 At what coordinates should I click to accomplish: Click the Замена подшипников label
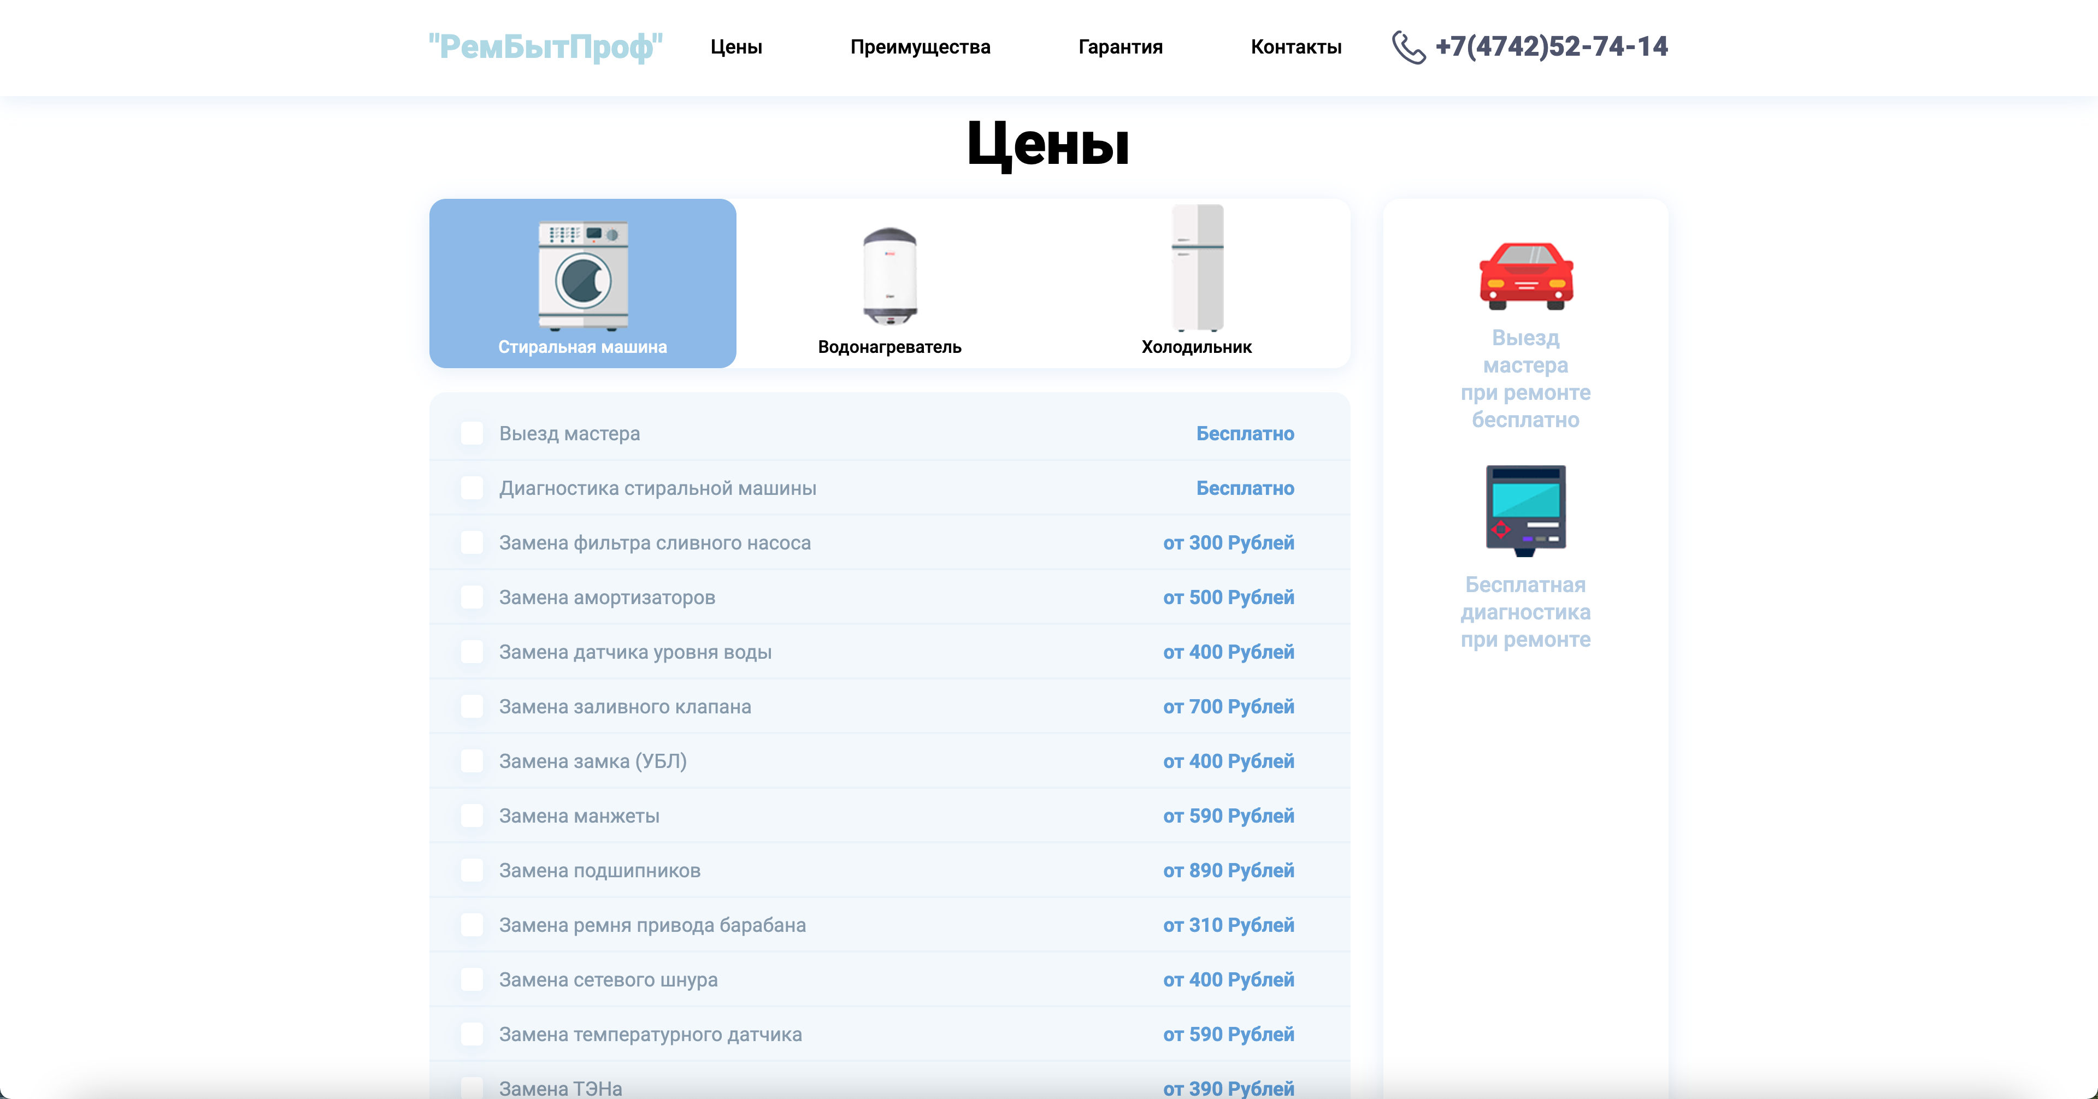pos(599,870)
